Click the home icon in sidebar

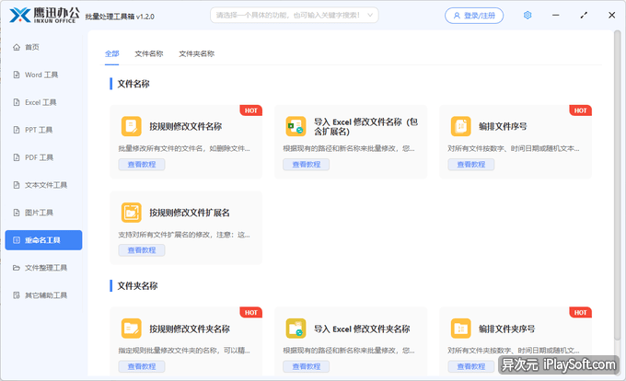pyautogui.click(x=17, y=47)
